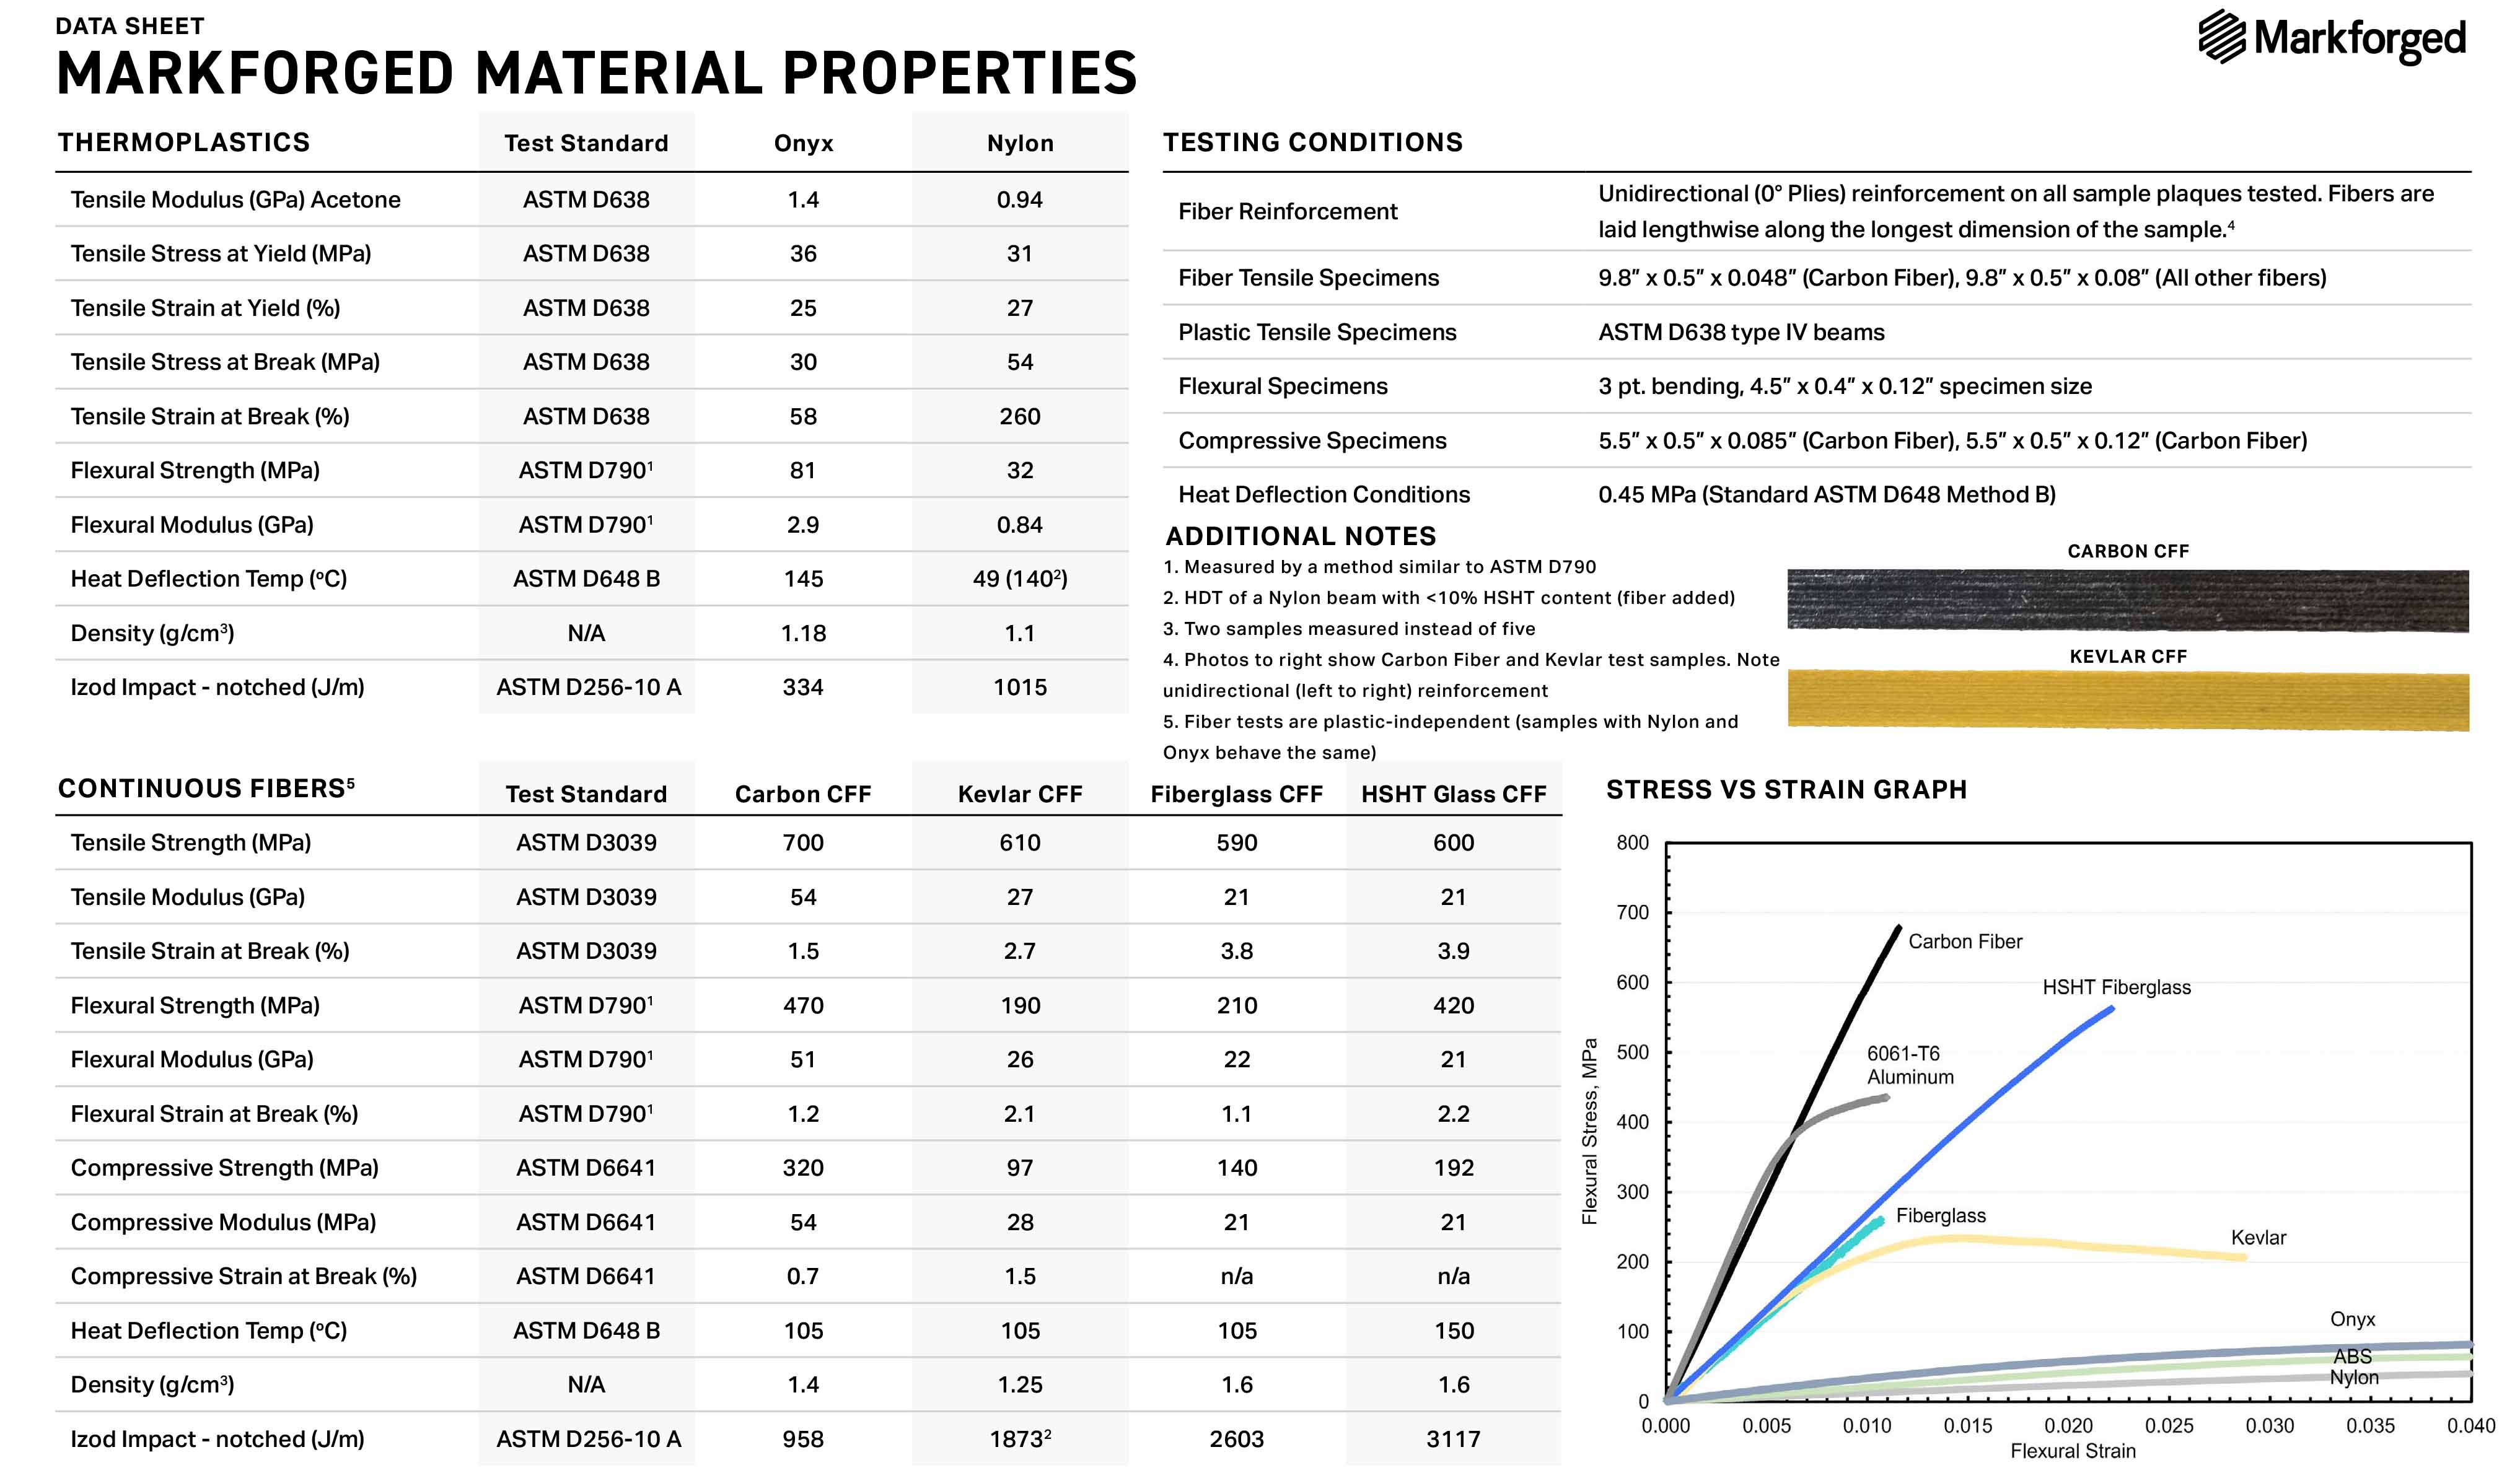Click Fiberglass tensile strain at break 3.8
The image size is (2520, 1473).
click(x=1236, y=951)
